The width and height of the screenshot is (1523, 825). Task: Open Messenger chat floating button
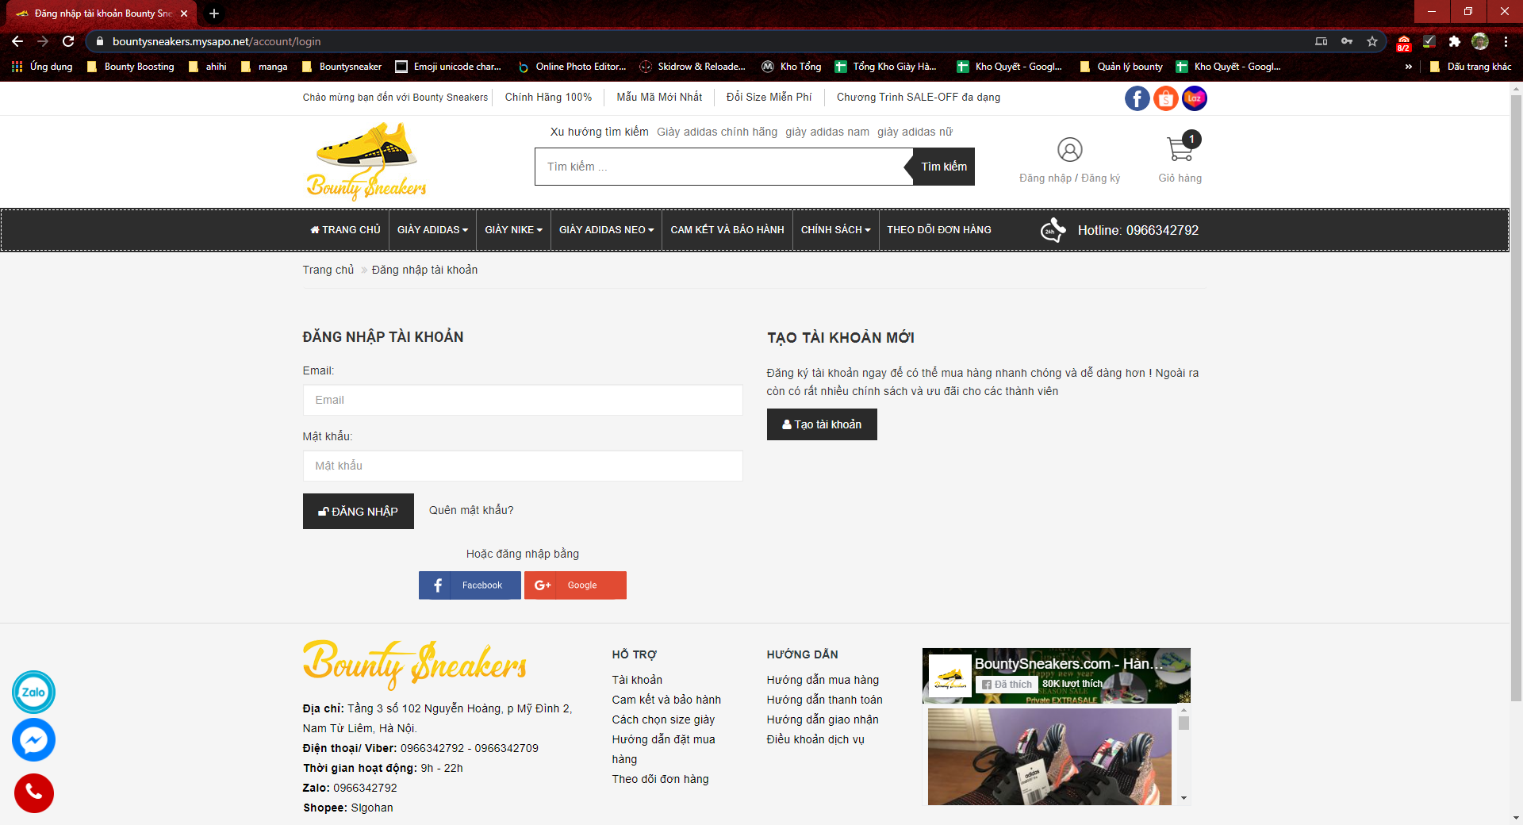(x=33, y=740)
